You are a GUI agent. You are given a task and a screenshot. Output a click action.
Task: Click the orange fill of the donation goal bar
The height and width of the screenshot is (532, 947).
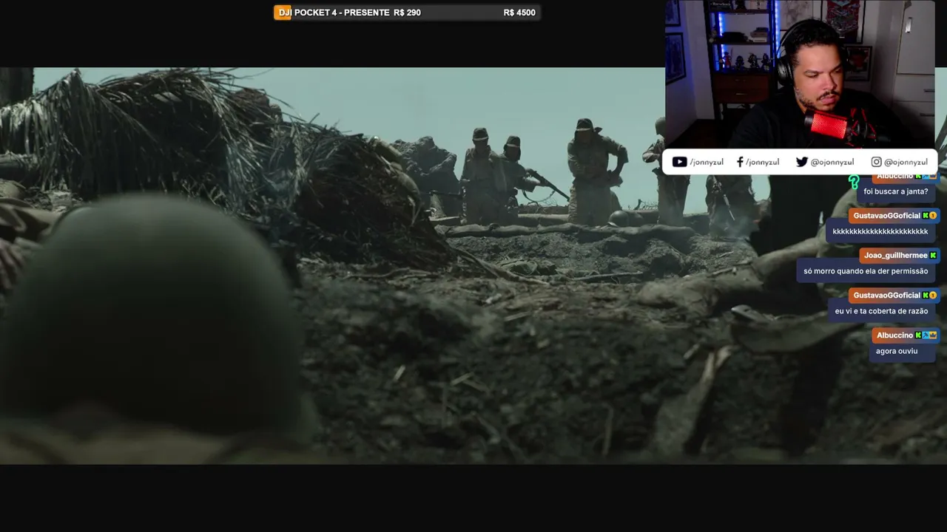point(283,13)
